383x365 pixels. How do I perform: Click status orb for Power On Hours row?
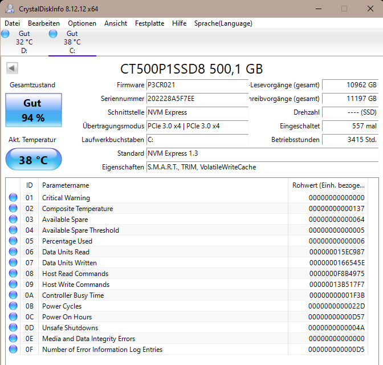(x=13, y=317)
